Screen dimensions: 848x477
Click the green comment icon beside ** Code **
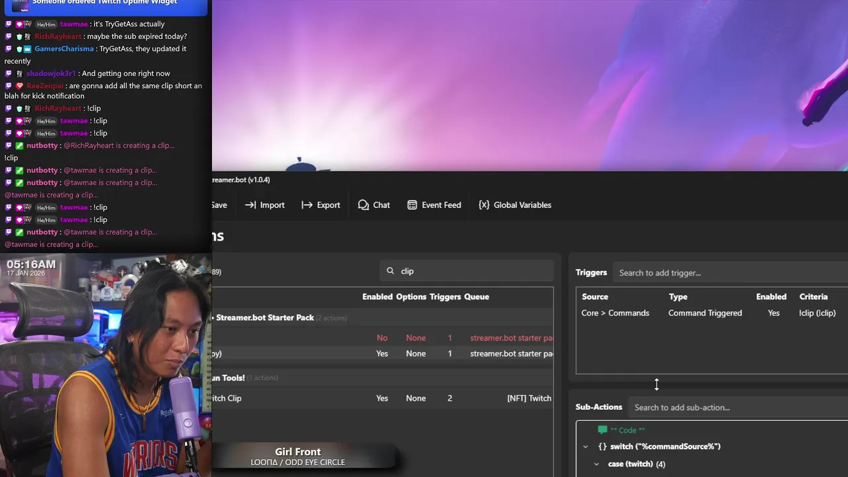[x=602, y=430]
